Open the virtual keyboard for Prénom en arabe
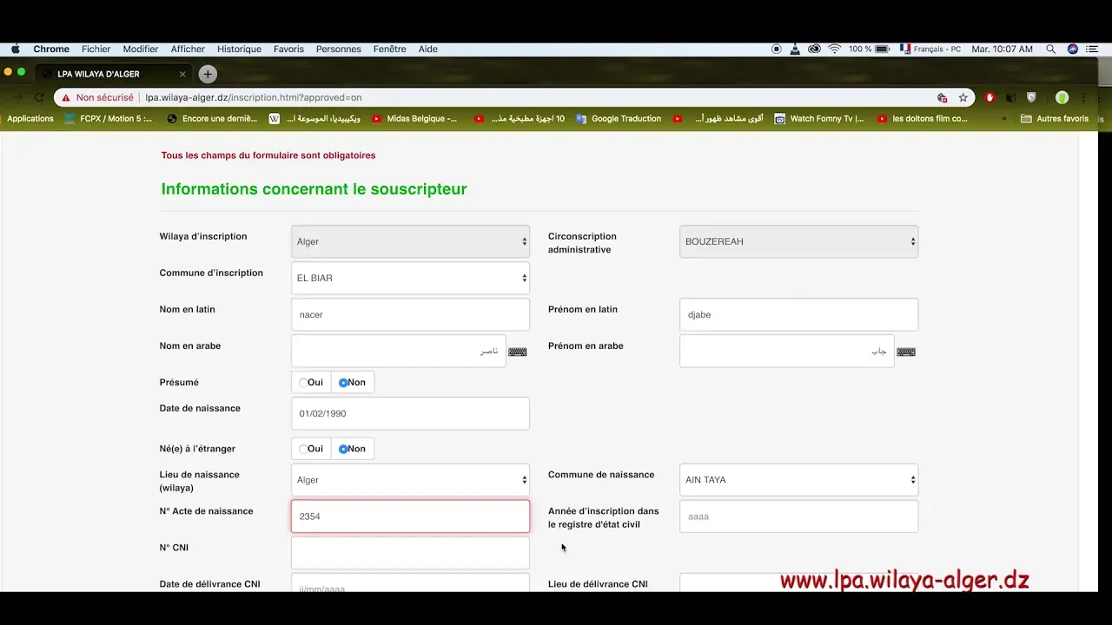This screenshot has height=625, width=1112. 905,352
